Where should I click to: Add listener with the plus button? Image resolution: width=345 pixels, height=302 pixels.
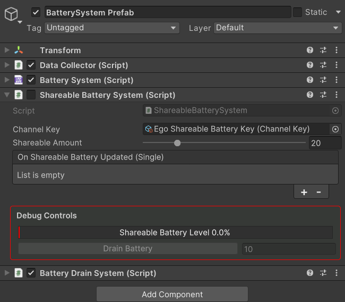(x=304, y=192)
